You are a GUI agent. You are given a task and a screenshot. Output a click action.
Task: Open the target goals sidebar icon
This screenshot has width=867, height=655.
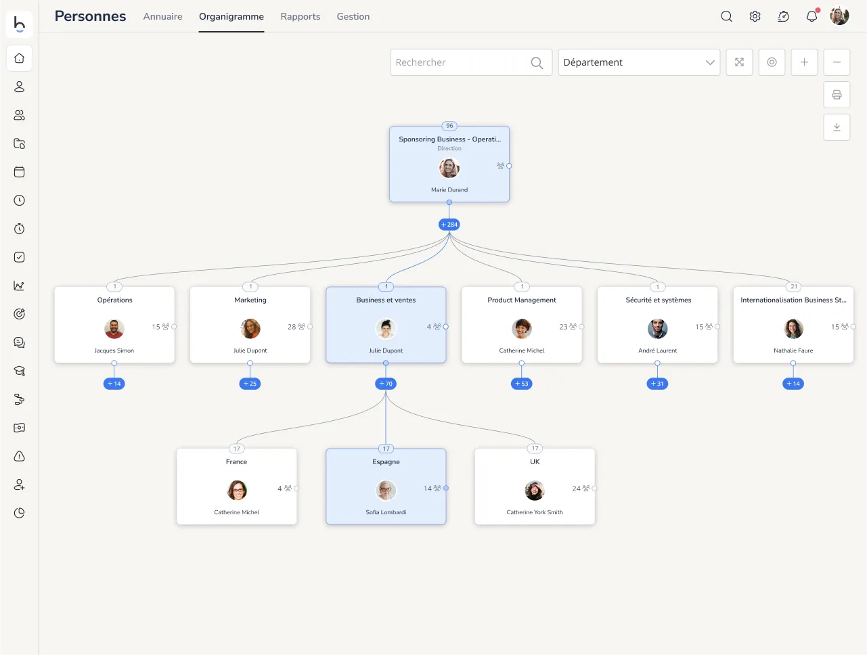[x=20, y=314]
